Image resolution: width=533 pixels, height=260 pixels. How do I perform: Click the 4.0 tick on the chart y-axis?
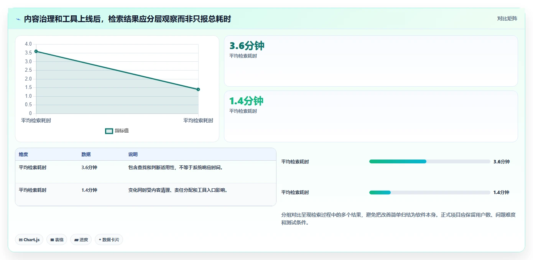pos(28,44)
